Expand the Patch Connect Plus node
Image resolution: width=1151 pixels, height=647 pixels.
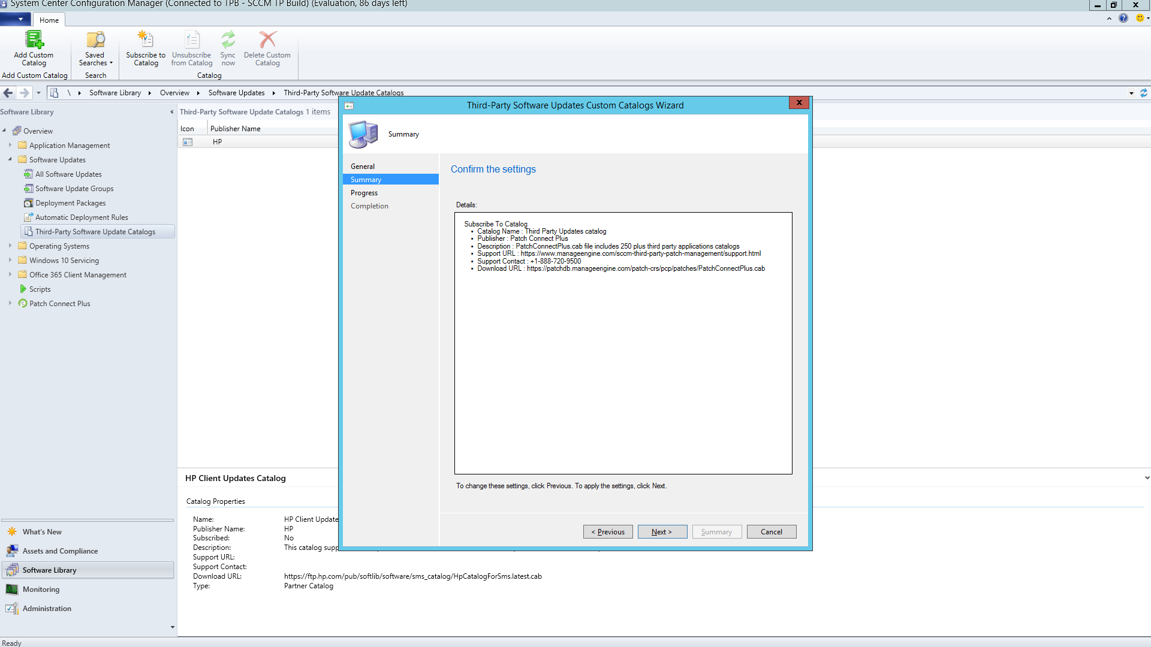click(x=10, y=303)
